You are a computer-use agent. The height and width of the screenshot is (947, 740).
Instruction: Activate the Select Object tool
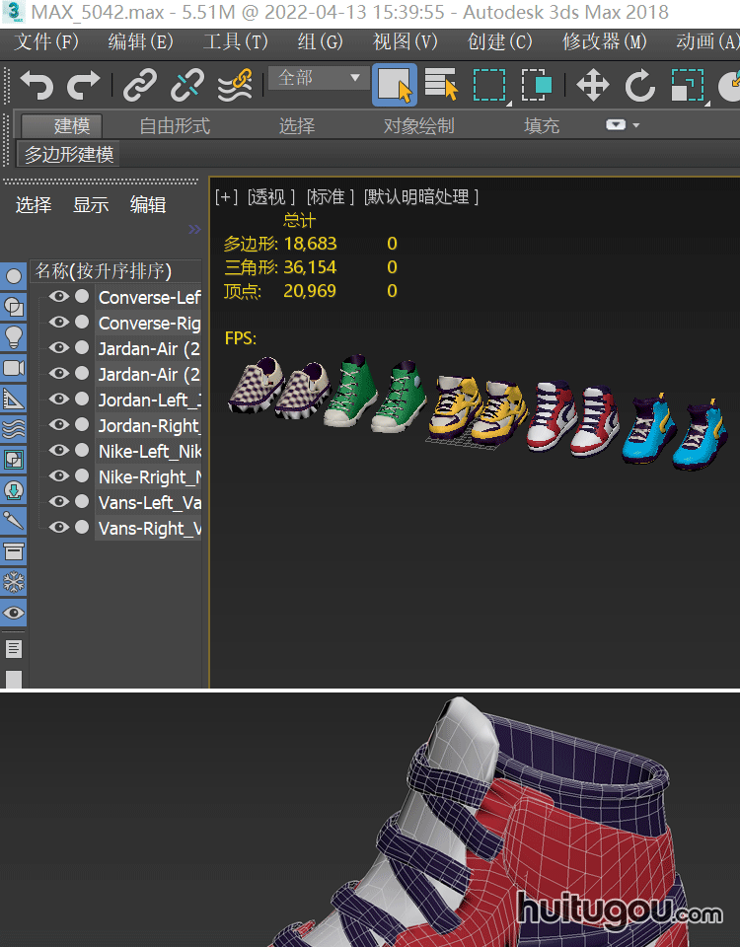coord(394,86)
